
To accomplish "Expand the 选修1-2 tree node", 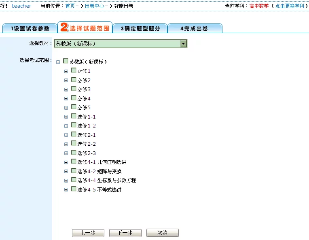I will 66,126.
